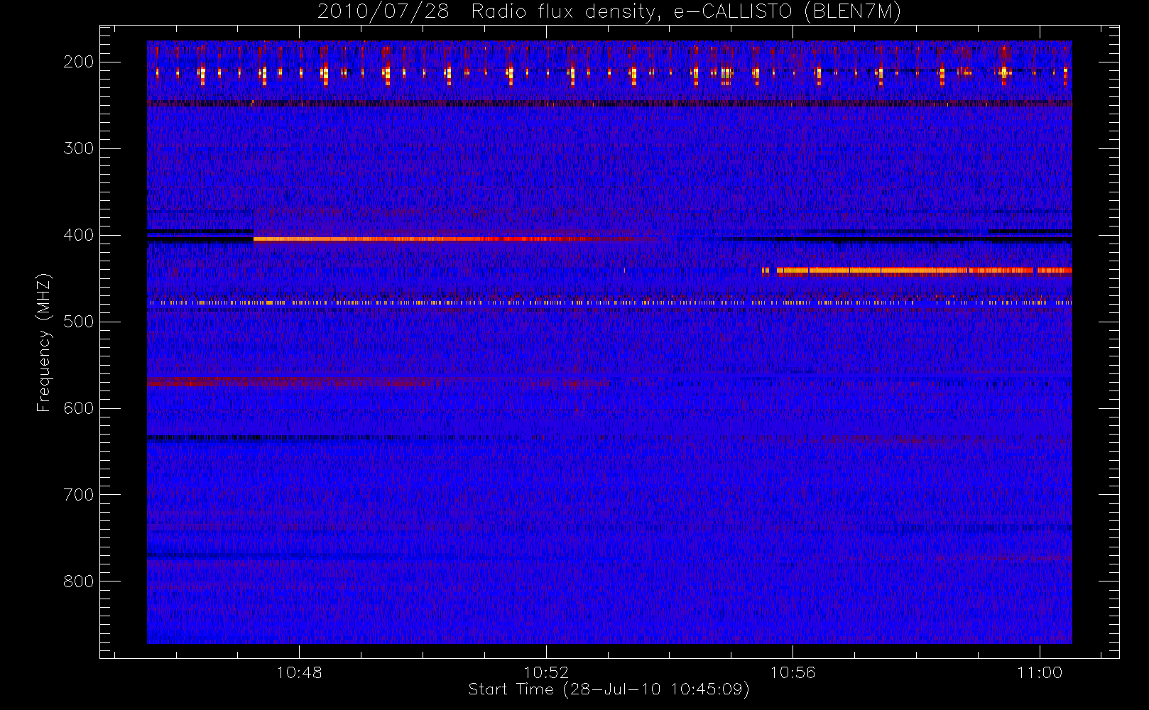Click the 10:52 time tick label
This screenshot has height=710, width=1149.
(x=546, y=672)
